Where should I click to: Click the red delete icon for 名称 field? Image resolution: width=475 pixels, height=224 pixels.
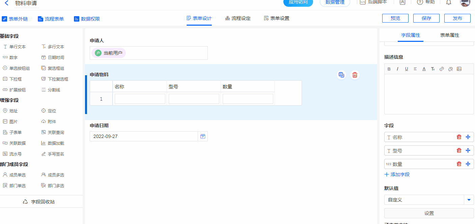click(459, 137)
